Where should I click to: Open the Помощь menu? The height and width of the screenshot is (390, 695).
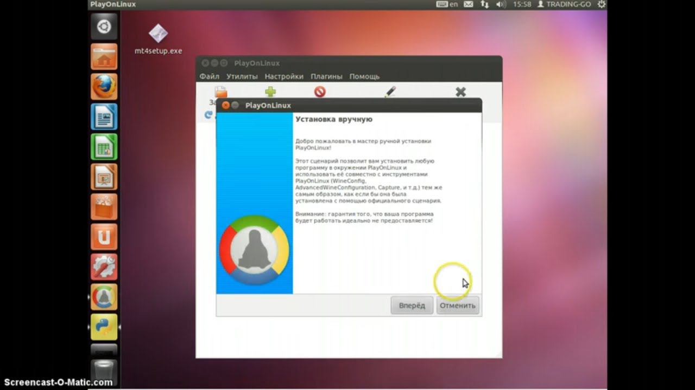pyautogui.click(x=364, y=76)
